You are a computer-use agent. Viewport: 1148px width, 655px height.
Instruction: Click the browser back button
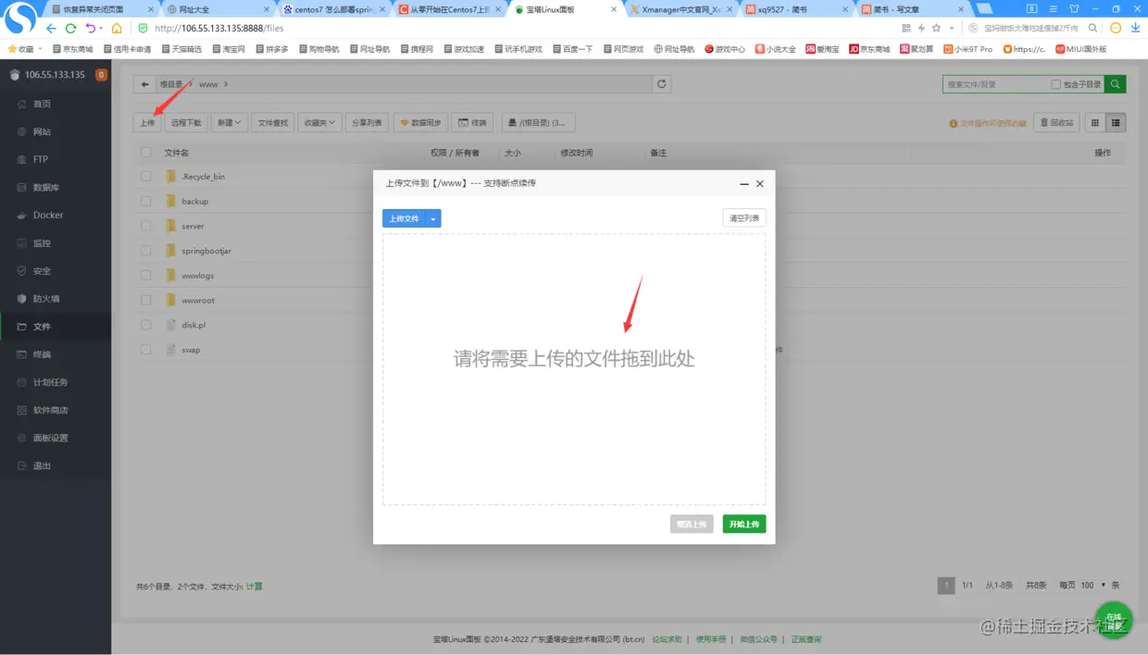pyautogui.click(x=51, y=28)
